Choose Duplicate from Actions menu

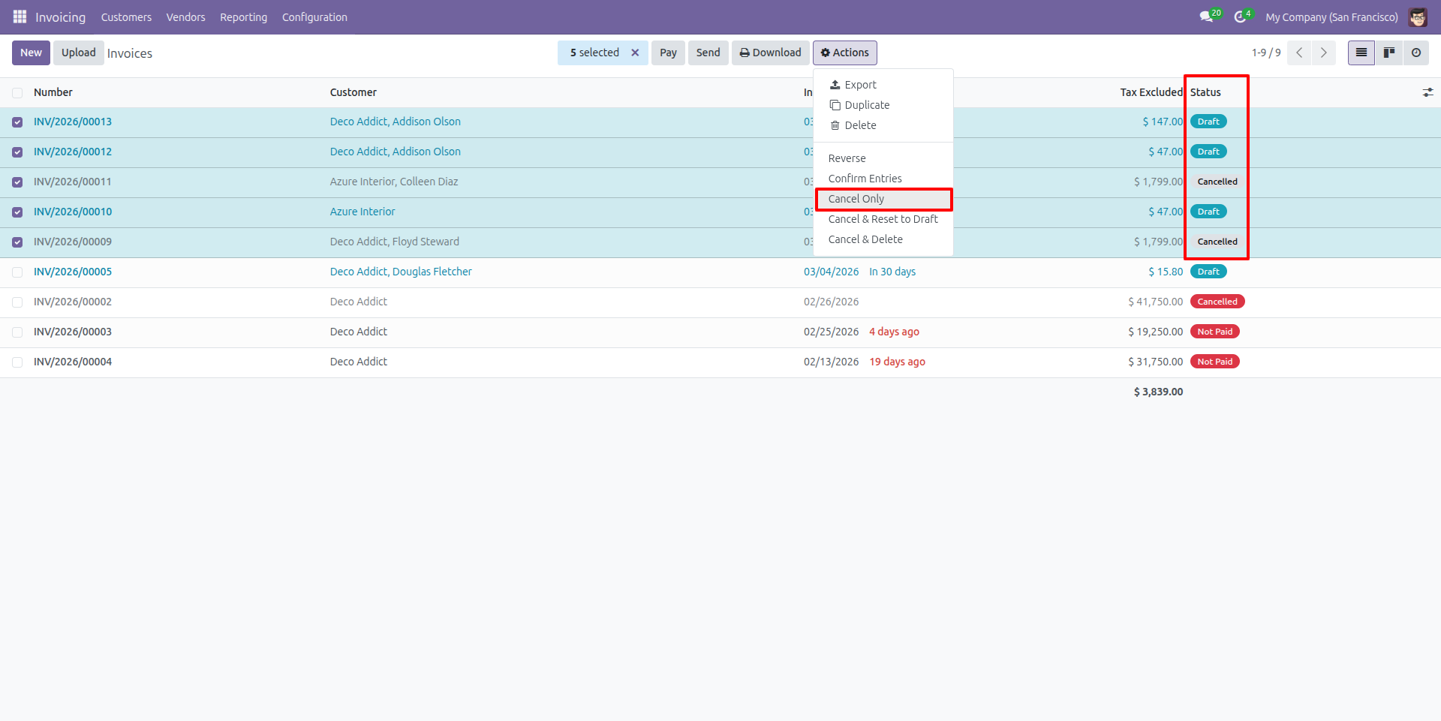tap(883, 105)
